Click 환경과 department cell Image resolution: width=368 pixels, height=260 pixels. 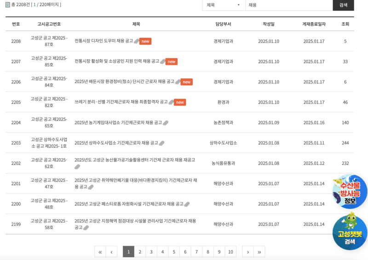pyautogui.click(x=223, y=102)
